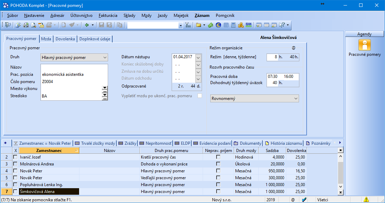Image resolution: width=385 pixels, height=203 pixels.
Task: Click the yellow warning triangle in status bar
Action: pos(366,200)
